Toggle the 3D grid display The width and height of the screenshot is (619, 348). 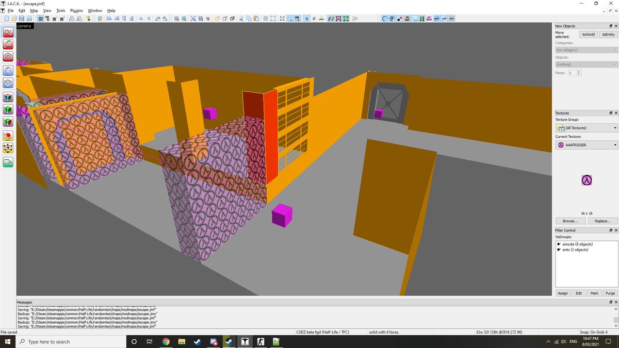pyautogui.click(x=47, y=19)
